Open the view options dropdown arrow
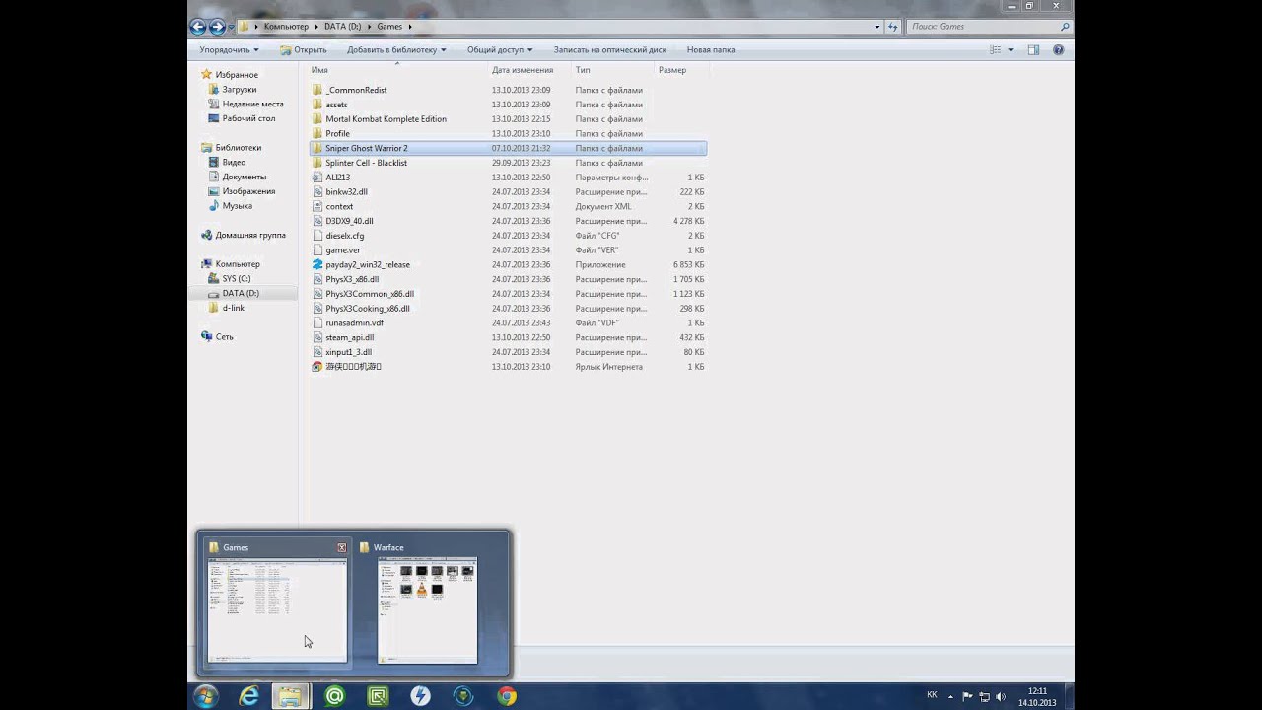Screen dimensions: 1262x710 coord(1010,49)
